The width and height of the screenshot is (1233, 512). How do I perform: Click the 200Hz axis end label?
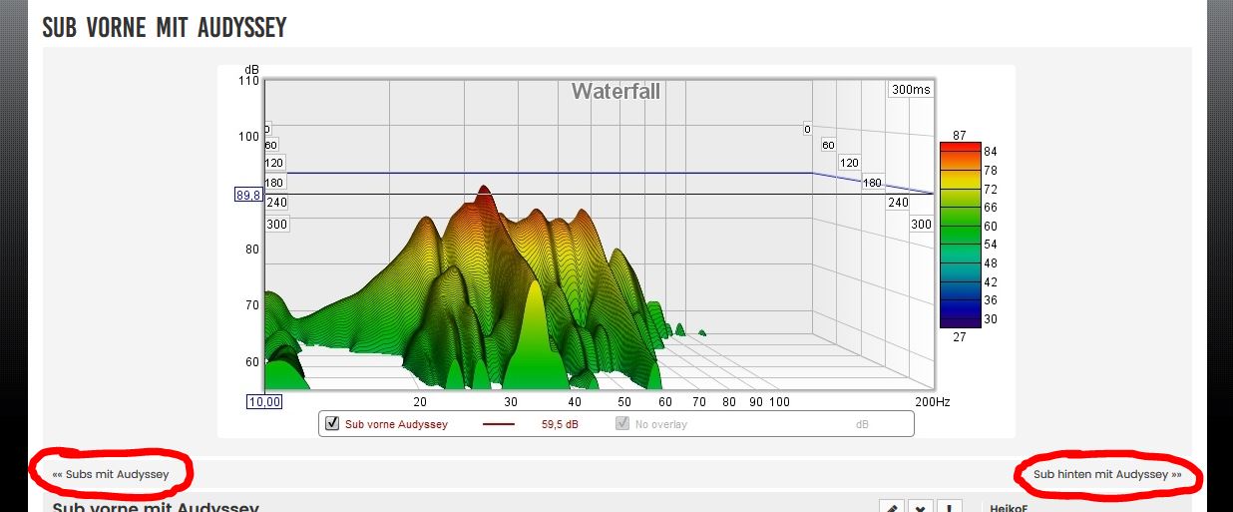coord(933,401)
